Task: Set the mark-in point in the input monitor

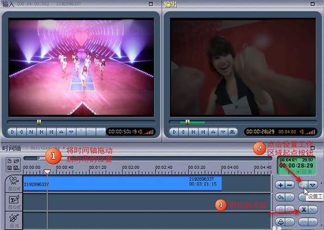Action: pos(61,132)
